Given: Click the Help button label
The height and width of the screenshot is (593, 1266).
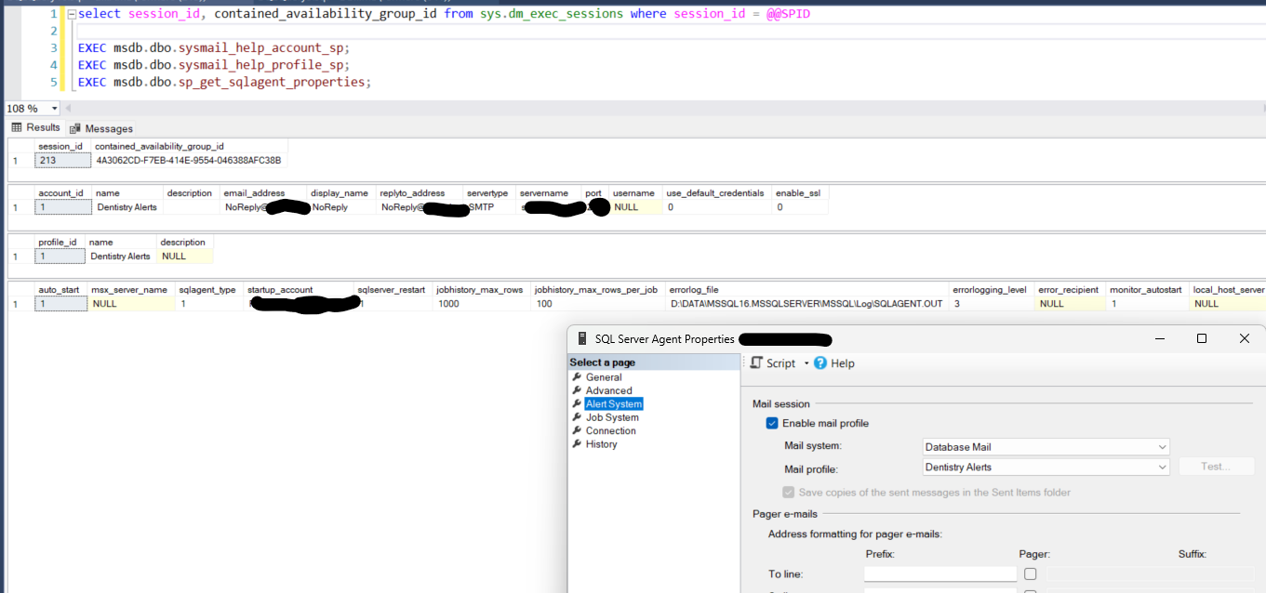Looking at the screenshot, I should click(843, 363).
